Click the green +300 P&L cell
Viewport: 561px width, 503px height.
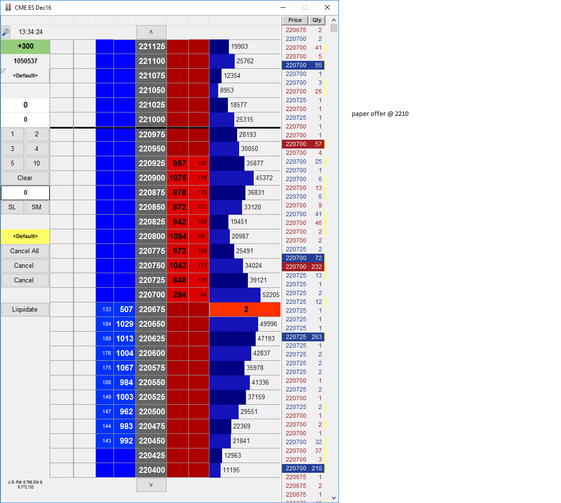click(25, 47)
